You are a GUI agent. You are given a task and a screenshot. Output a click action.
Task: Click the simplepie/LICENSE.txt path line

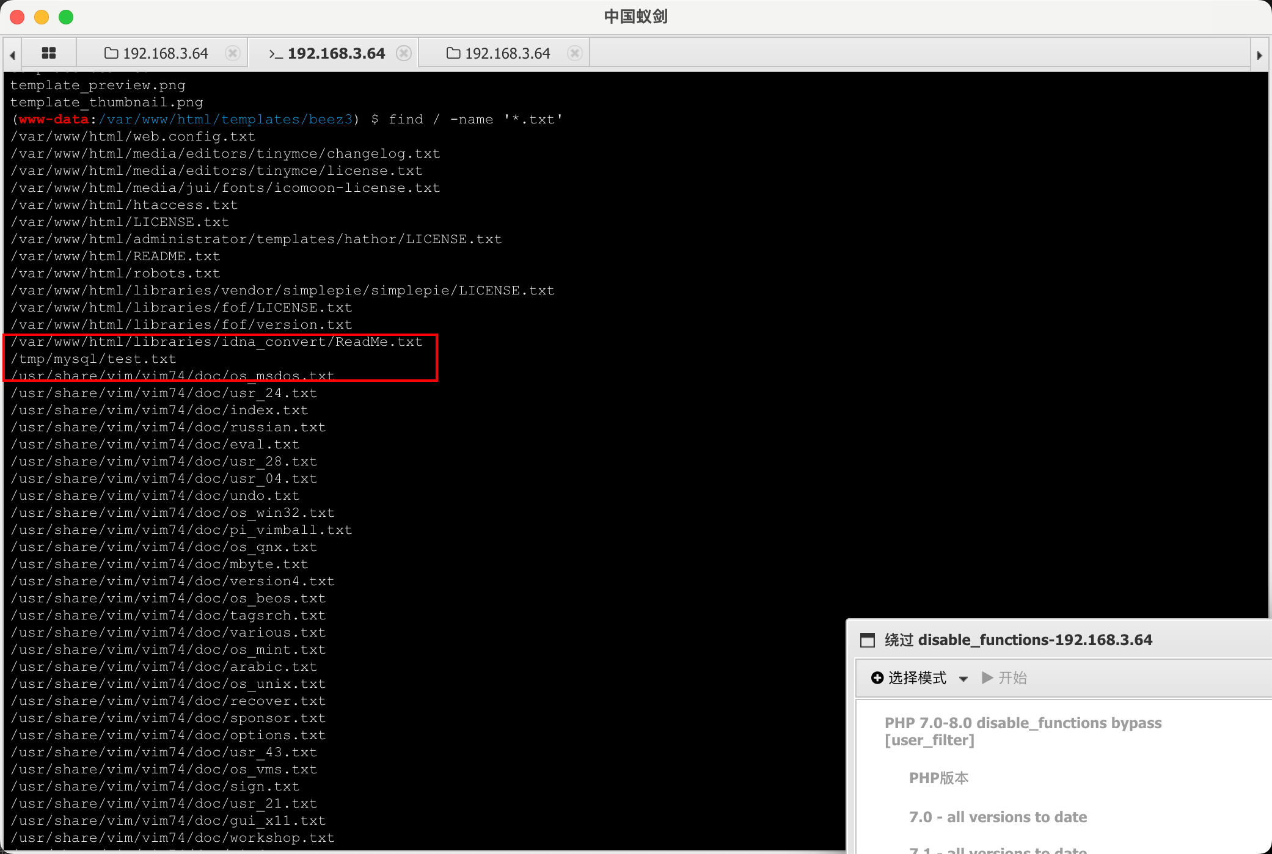point(283,290)
